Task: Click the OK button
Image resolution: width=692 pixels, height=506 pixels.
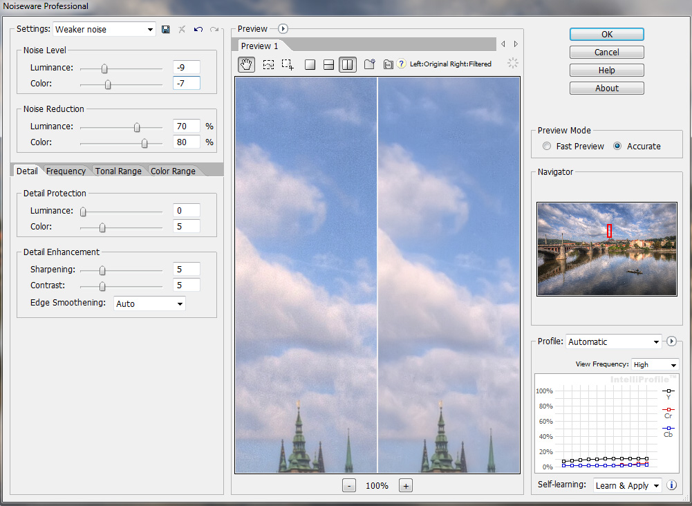Action: (606, 35)
